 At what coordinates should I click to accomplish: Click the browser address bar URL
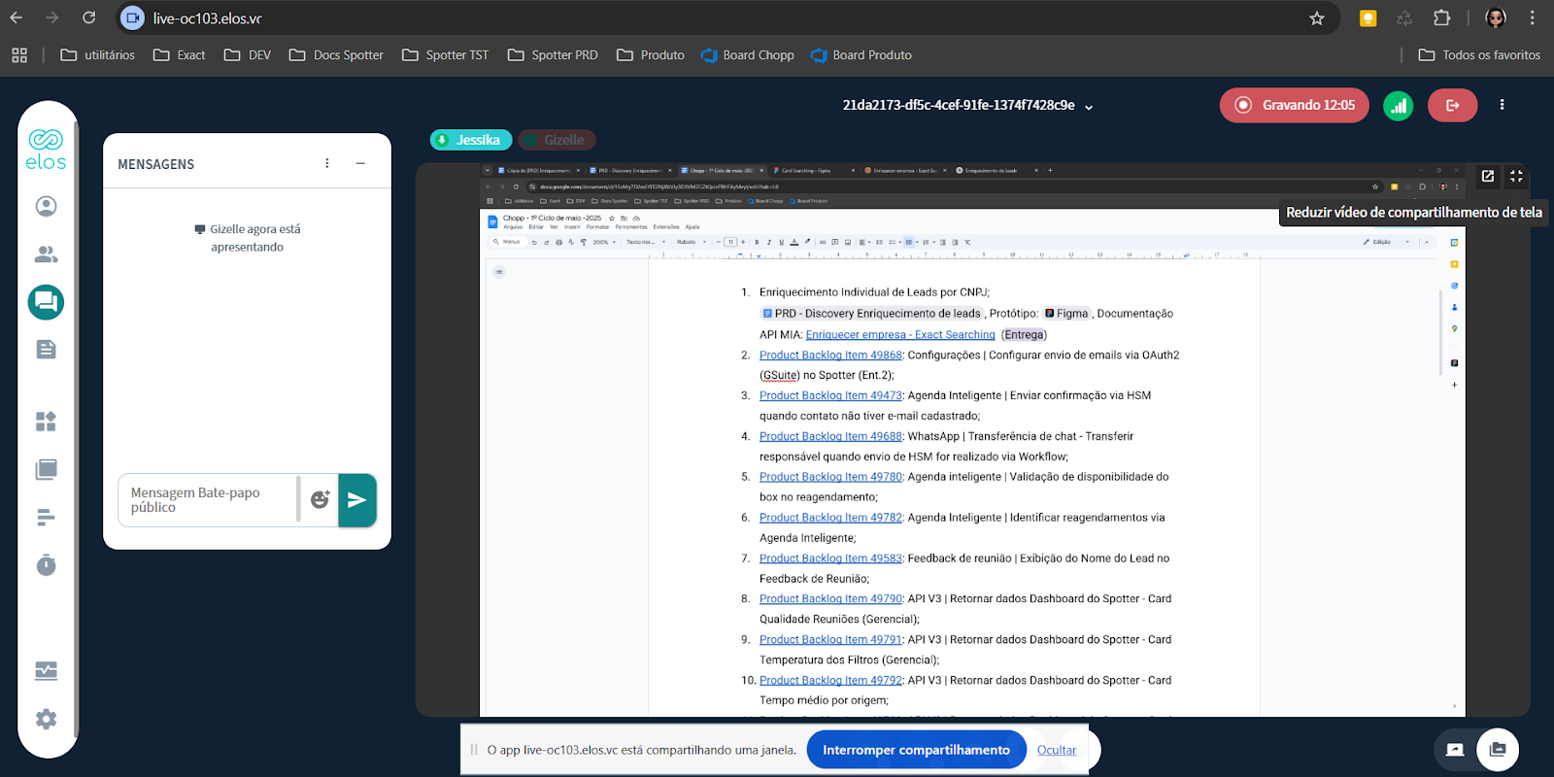click(207, 18)
